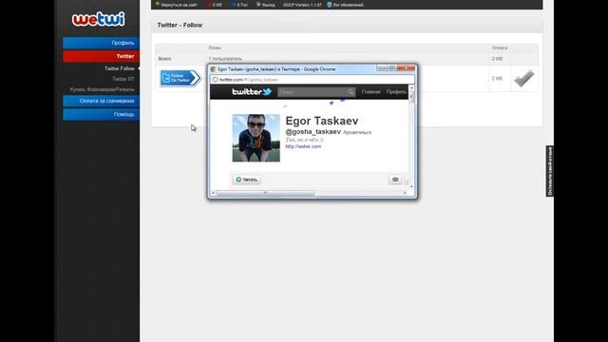Screen dimensions: 608x342
Task: Select Twitter Follow submenu item
Action: (x=120, y=68)
